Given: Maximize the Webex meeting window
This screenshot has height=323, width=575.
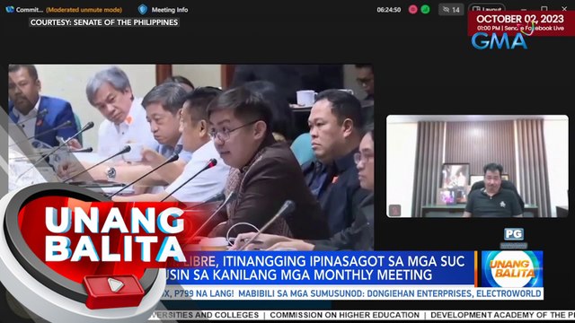Looking at the screenshot, I should pyautogui.click(x=544, y=9).
